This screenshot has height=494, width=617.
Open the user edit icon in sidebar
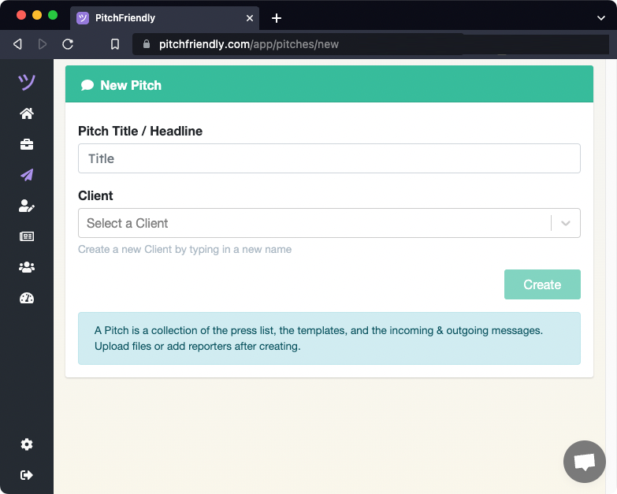pyautogui.click(x=27, y=206)
